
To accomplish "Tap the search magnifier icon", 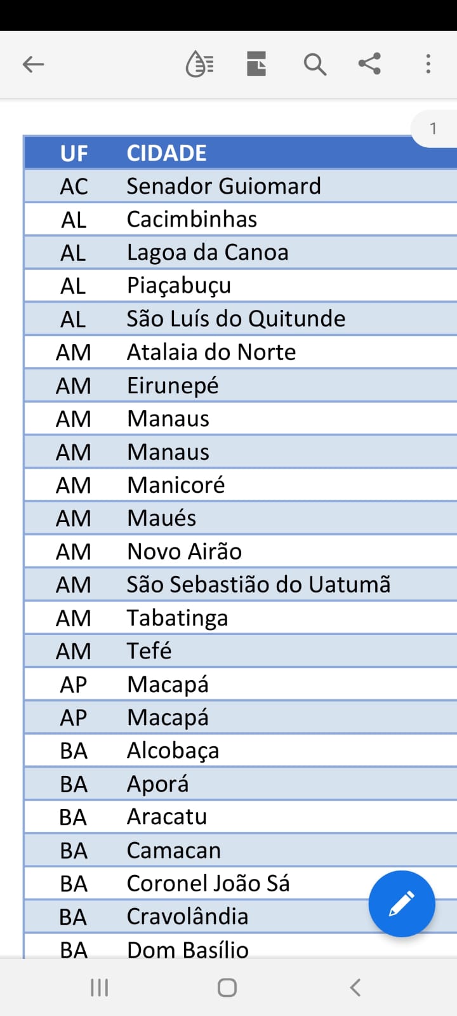I will click(x=315, y=64).
